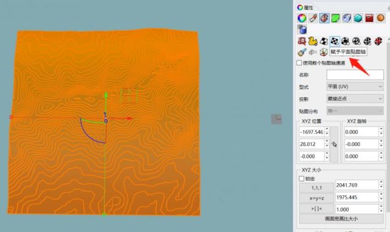Toggle the 锁定 size lock checkbox

(302, 178)
